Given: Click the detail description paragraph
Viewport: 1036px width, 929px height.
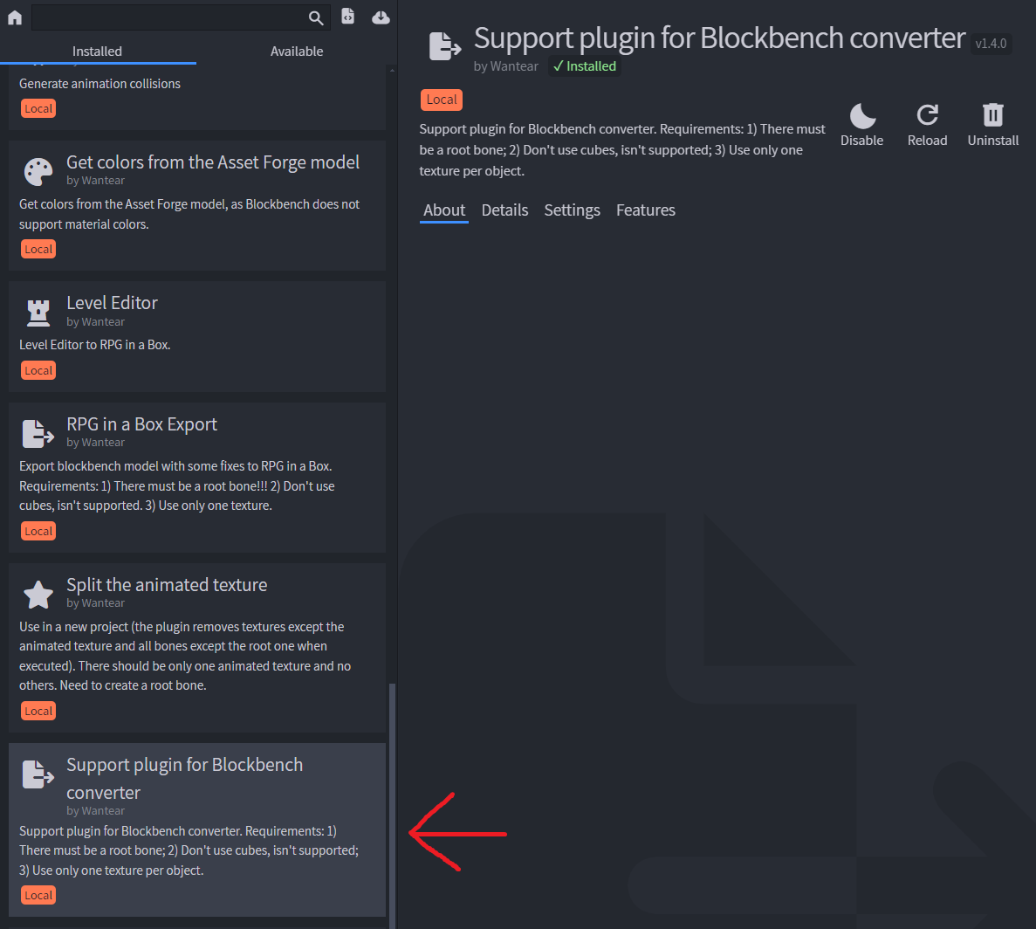Looking at the screenshot, I should (x=622, y=150).
